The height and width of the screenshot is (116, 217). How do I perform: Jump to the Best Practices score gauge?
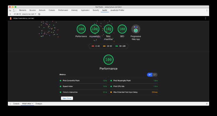tap(108, 29)
